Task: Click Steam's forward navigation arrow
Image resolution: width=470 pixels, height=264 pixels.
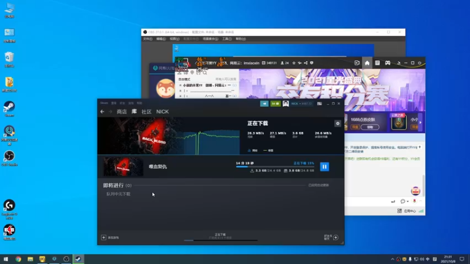Action: [110, 111]
